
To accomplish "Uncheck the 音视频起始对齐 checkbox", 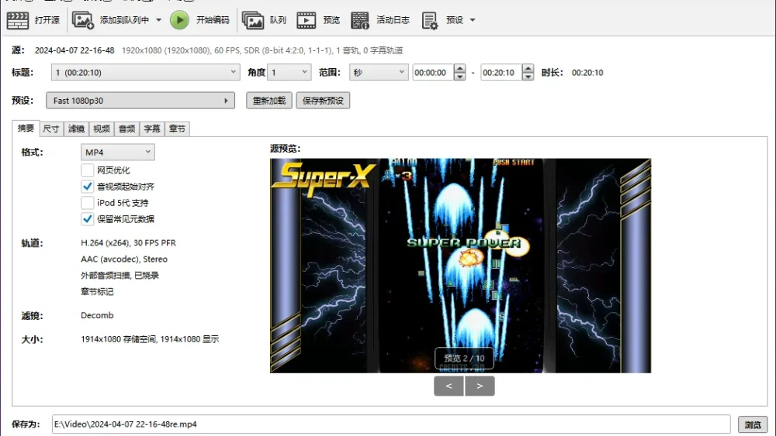I will (87, 187).
